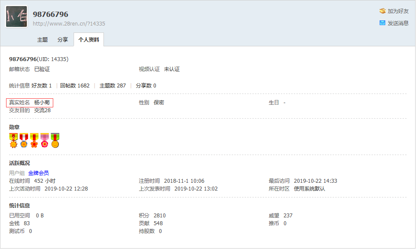Image resolution: width=416 pixels, height=249 pixels.
Task: Click the 测试币 0 value
Action: (30, 231)
